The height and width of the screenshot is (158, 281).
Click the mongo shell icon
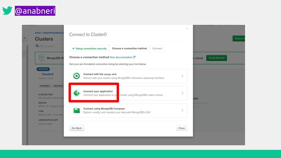77,76
